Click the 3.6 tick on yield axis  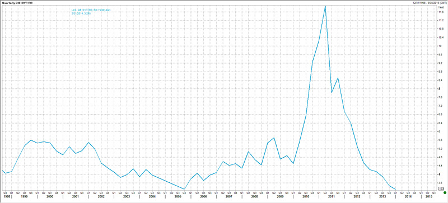click(x=442, y=183)
